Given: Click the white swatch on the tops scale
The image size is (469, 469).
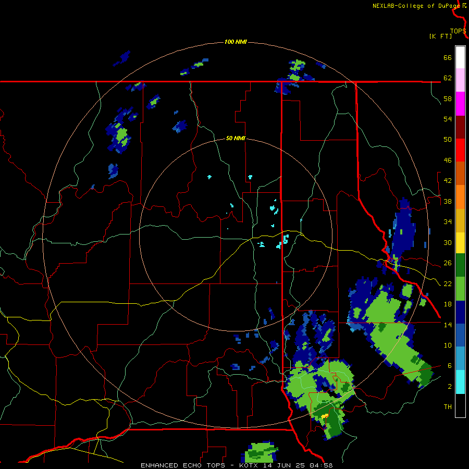Looking at the screenshot, I should [460, 57].
